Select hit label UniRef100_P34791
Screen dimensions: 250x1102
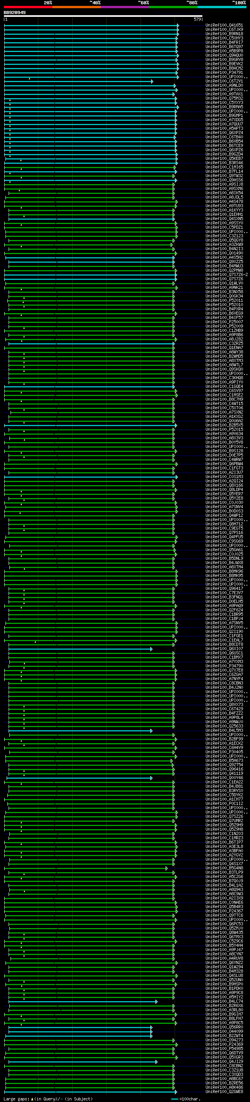224,72
